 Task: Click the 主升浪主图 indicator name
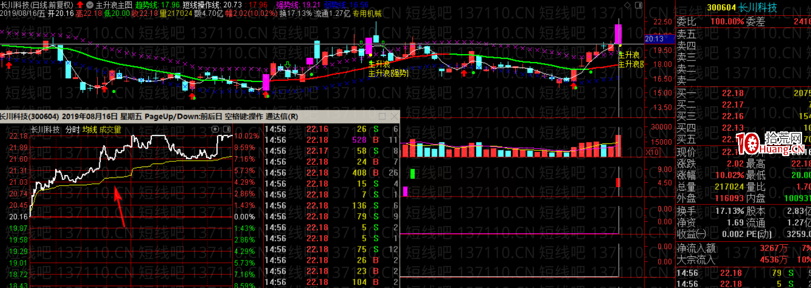pyautogui.click(x=114, y=5)
